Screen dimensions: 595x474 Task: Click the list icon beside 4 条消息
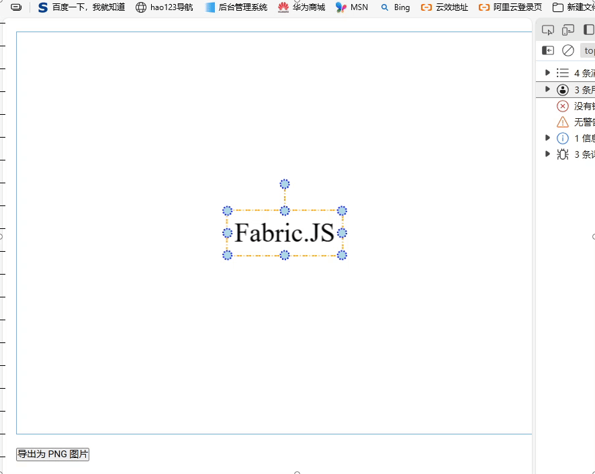(563, 73)
